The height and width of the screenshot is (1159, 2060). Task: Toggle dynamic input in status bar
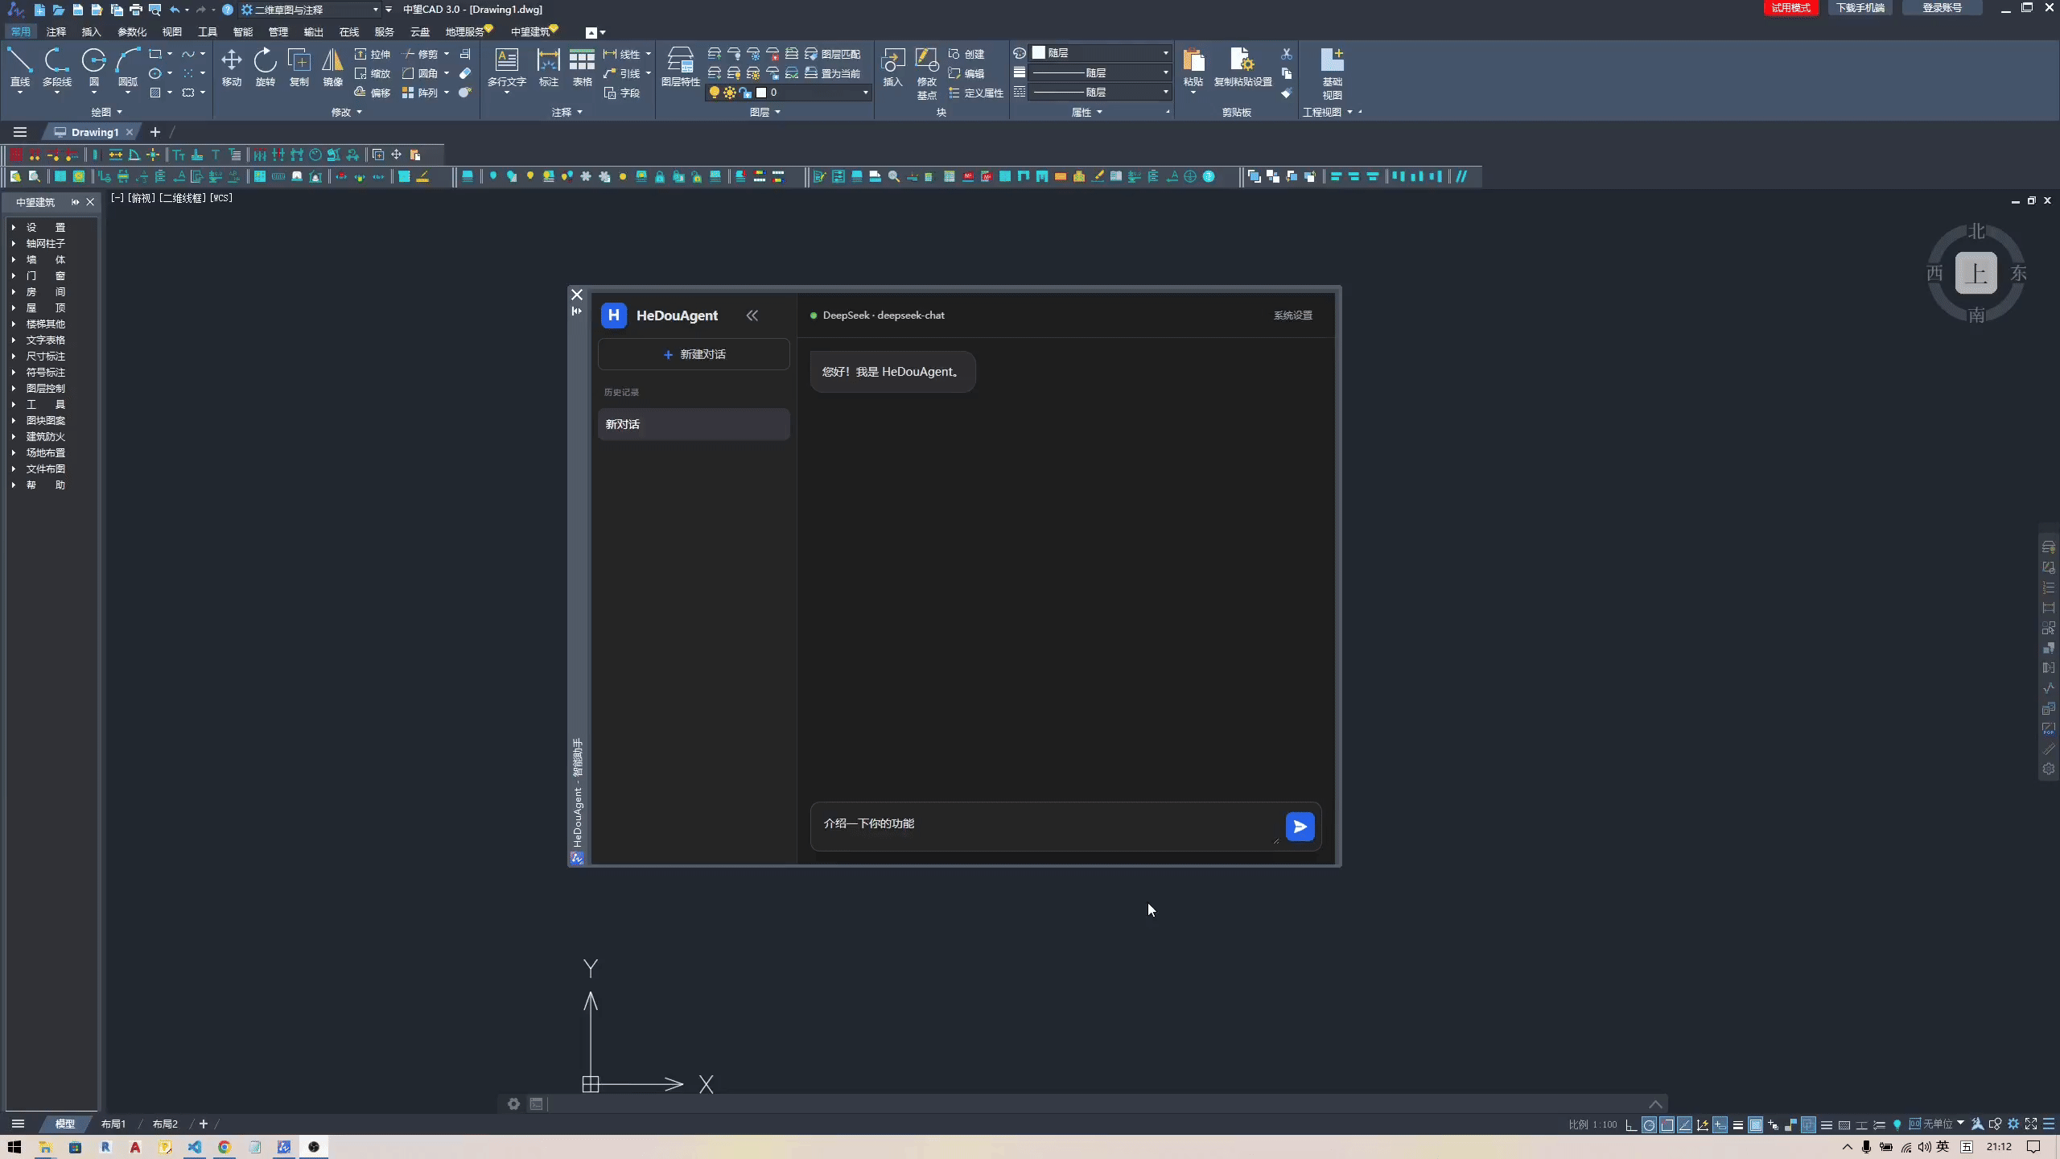pyautogui.click(x=1720, y=1124)
